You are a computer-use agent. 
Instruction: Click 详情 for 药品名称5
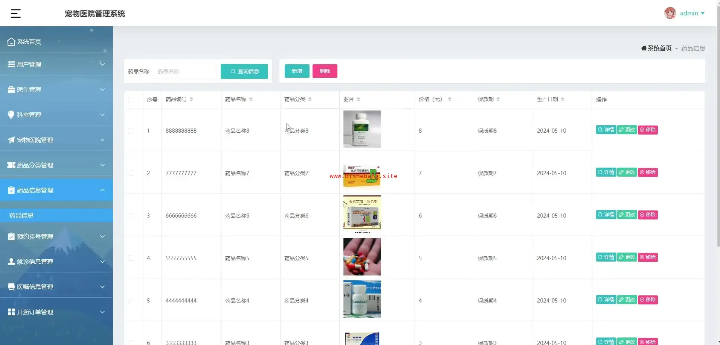click(606, 257)
